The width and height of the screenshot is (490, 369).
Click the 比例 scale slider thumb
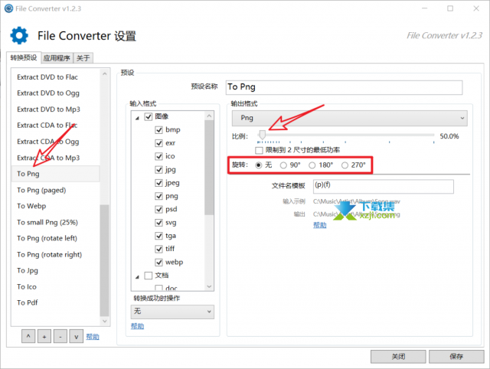(263, 135)
